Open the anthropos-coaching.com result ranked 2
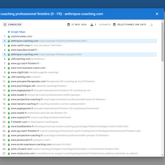This screenshot has width=165, height=165. click(x=49, y=41)
